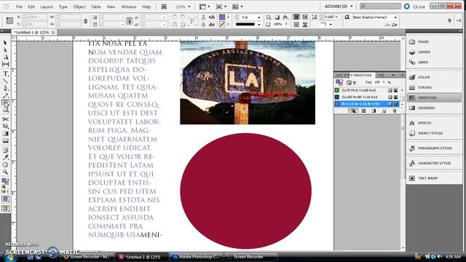This screenshot has height=262, width=466.
Task: Select the Line tool
Action: (5, 81)
